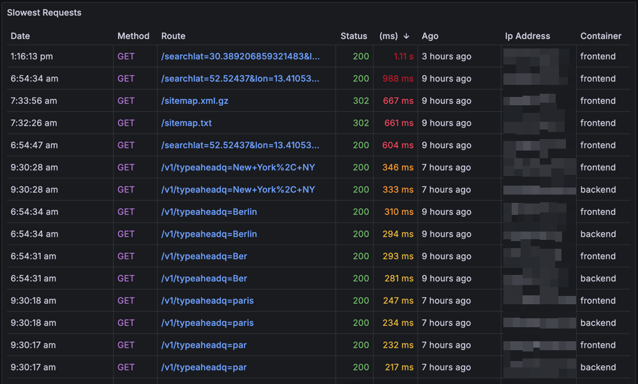
Task: Sort by the Method column header
Action: (x=133, y=36)
